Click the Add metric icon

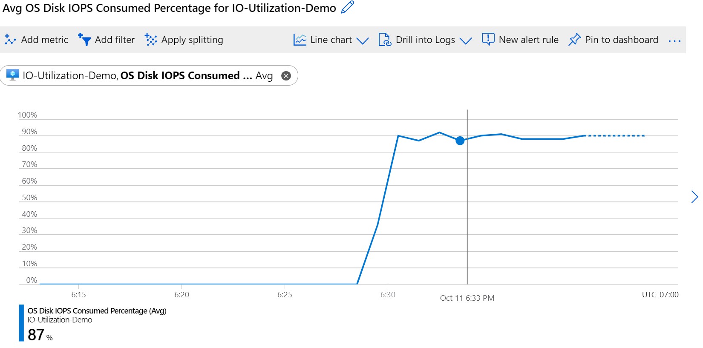coord(10,40)
